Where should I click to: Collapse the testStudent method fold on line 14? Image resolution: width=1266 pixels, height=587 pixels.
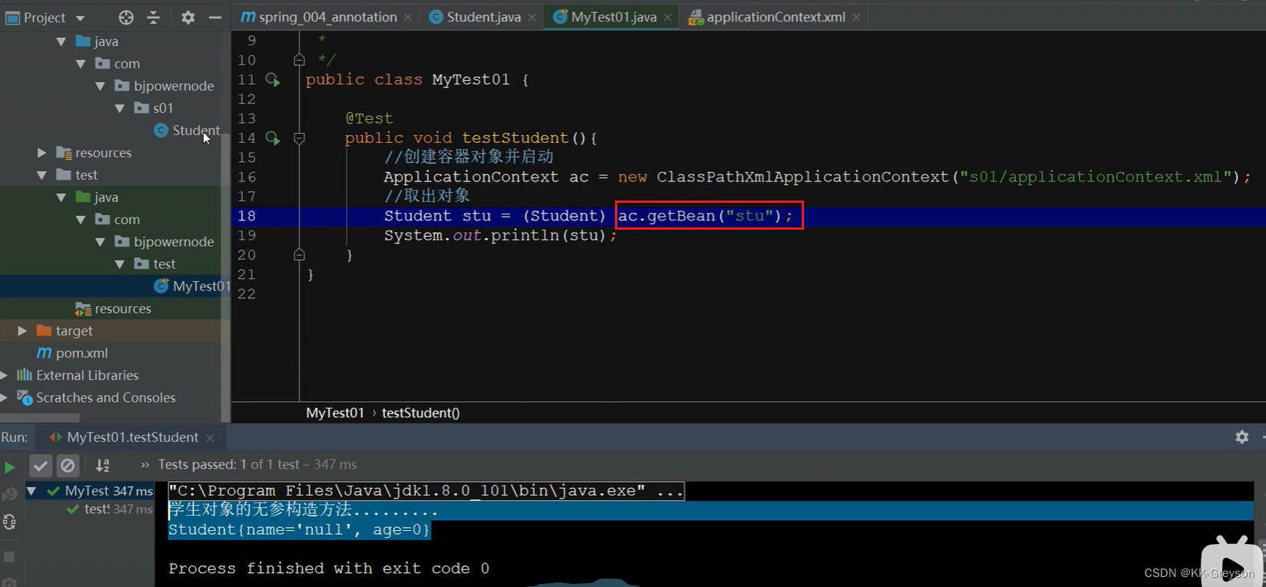[299, 138]
